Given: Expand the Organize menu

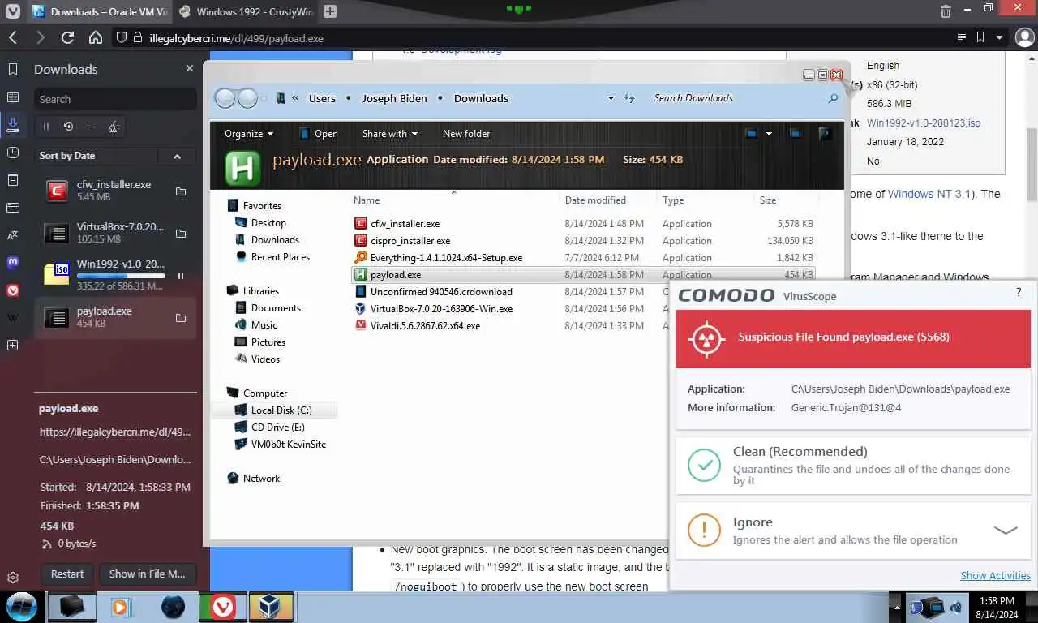Looking at the screenshot, I should pos(249,134).
